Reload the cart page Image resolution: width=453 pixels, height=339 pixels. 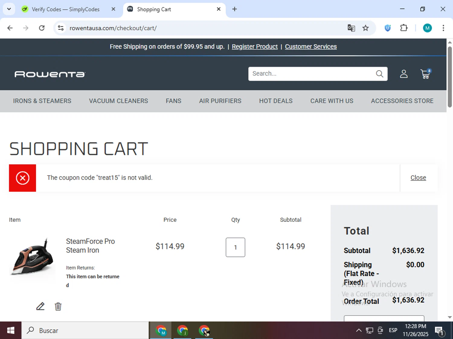coord(42,28)
